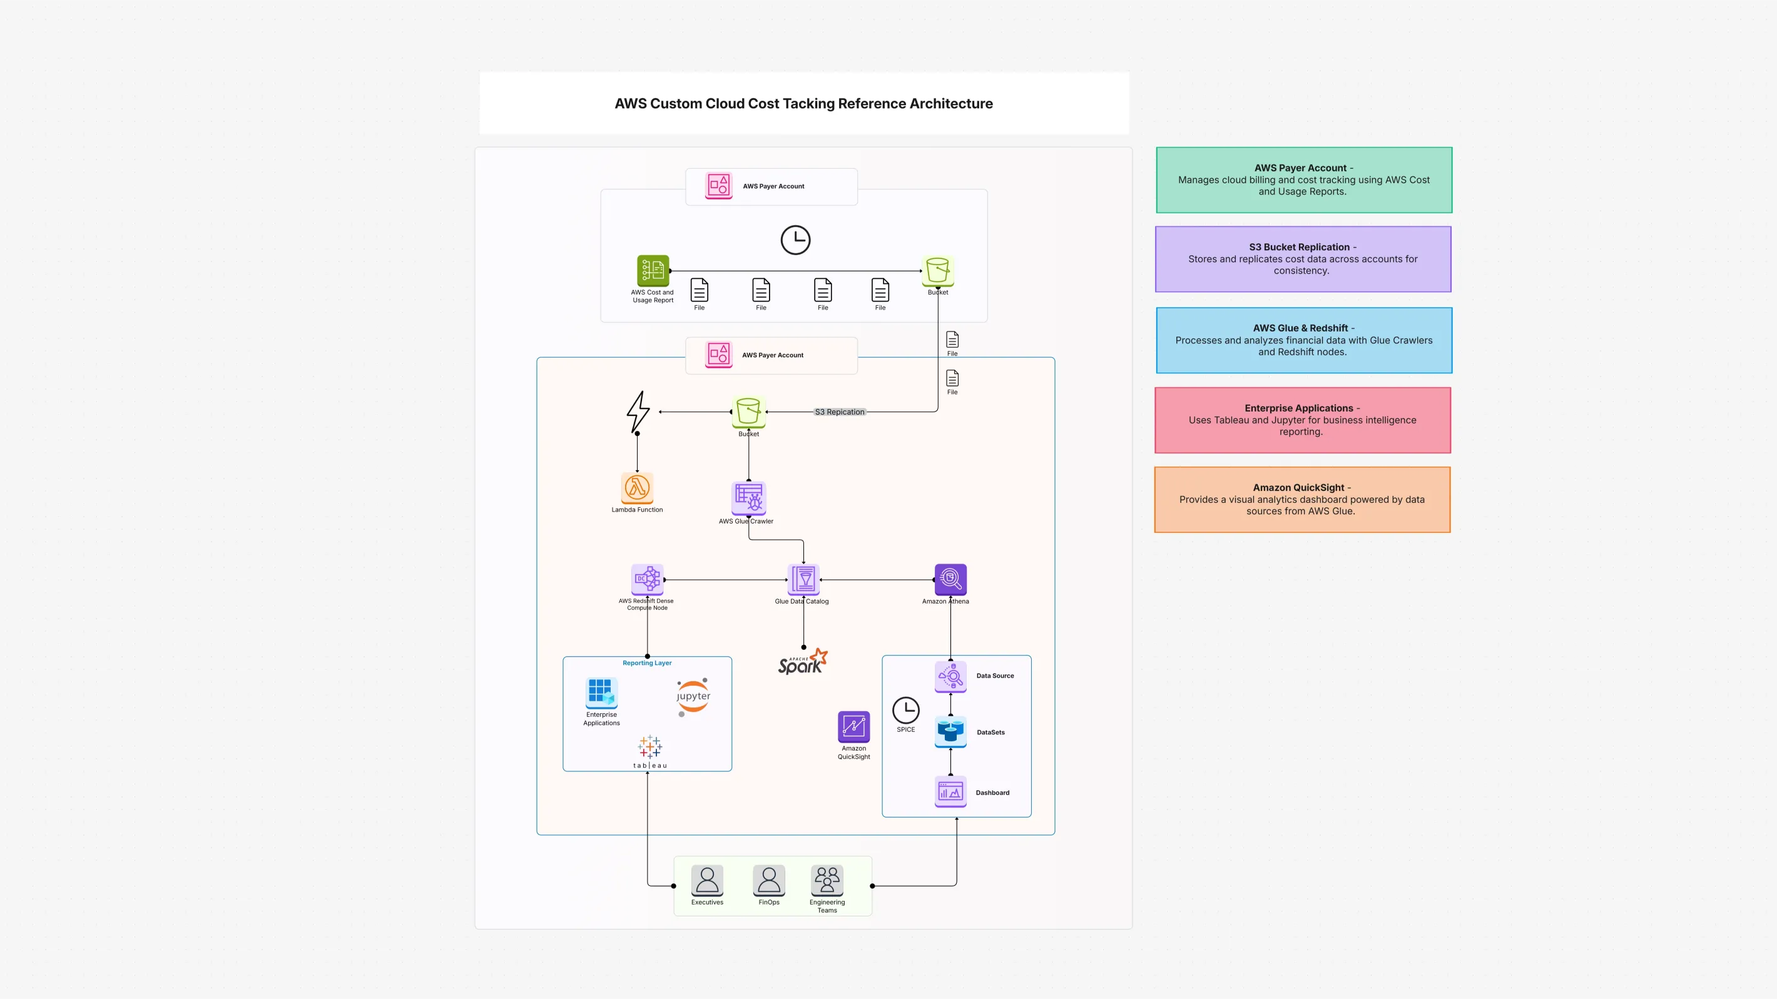Click the Bucket icon receiving S3 Replication
The image size is (1777, 999).
pos(748,412)
